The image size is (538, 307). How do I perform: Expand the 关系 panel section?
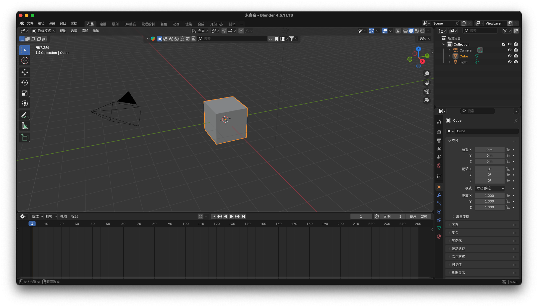[x=455, y=225]
